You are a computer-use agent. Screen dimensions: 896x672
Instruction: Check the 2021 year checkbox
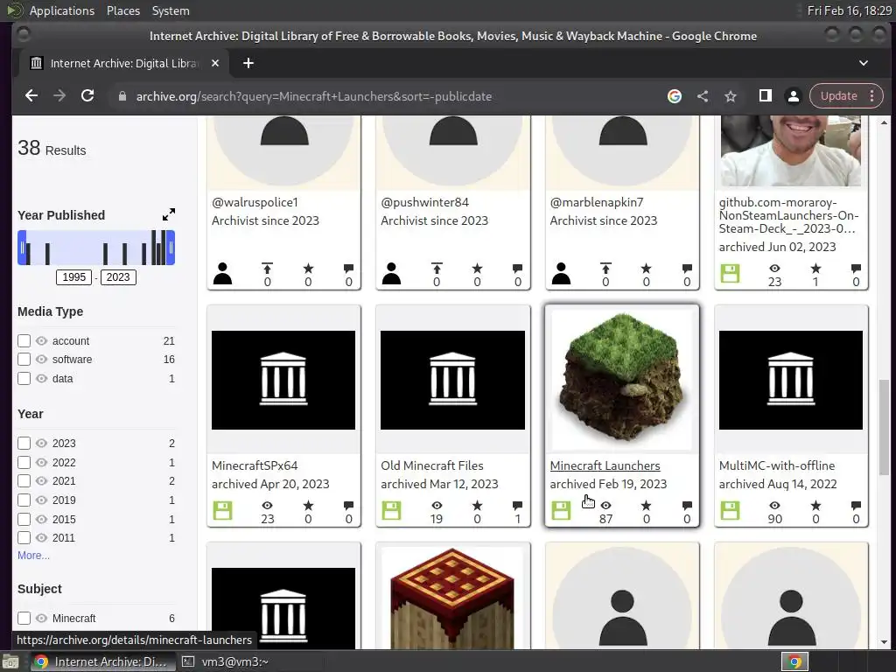click(24, 481)
